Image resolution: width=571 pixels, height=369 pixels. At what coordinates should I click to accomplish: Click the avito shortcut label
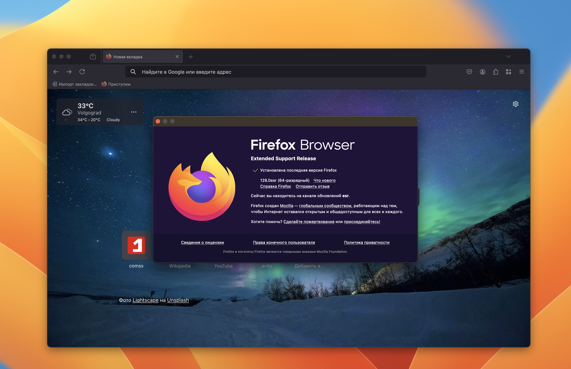pos(267,266)
